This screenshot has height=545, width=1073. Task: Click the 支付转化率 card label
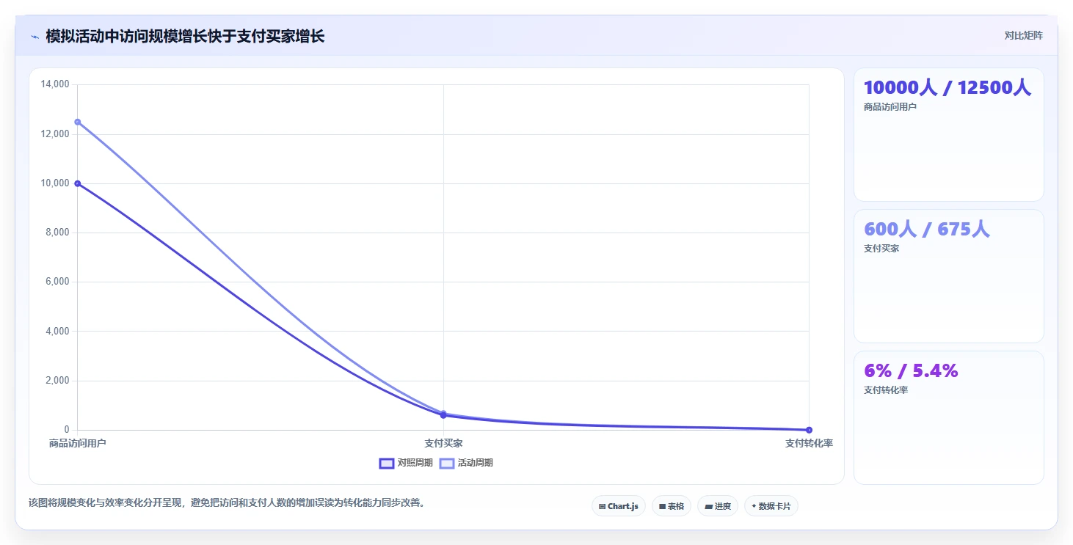886,390
